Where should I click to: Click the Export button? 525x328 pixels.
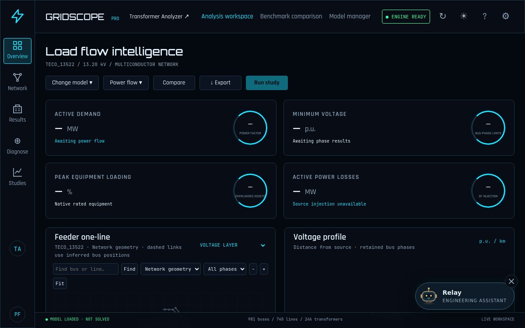[220, 83]
